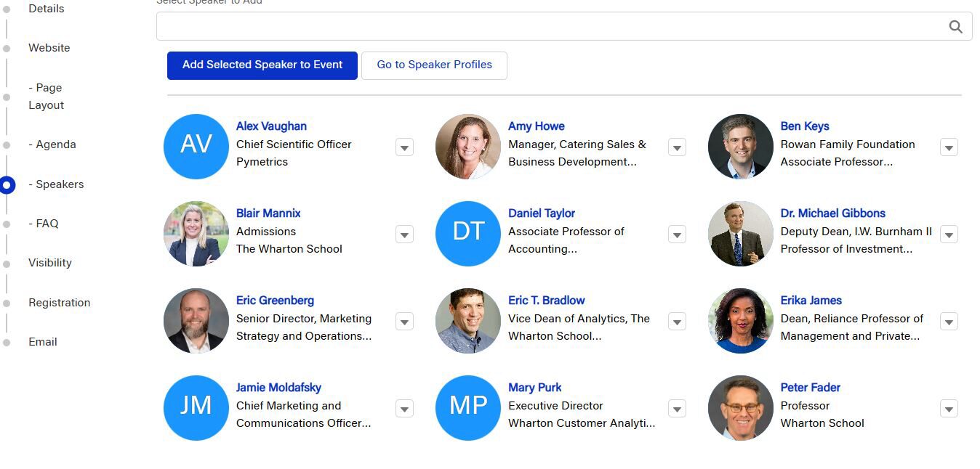
Task: Open Erika James name link
Action: click(x=811, y=301)
